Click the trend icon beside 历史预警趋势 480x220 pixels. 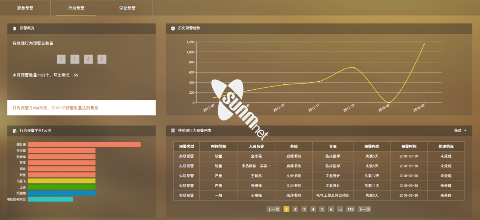pos(173,29)
